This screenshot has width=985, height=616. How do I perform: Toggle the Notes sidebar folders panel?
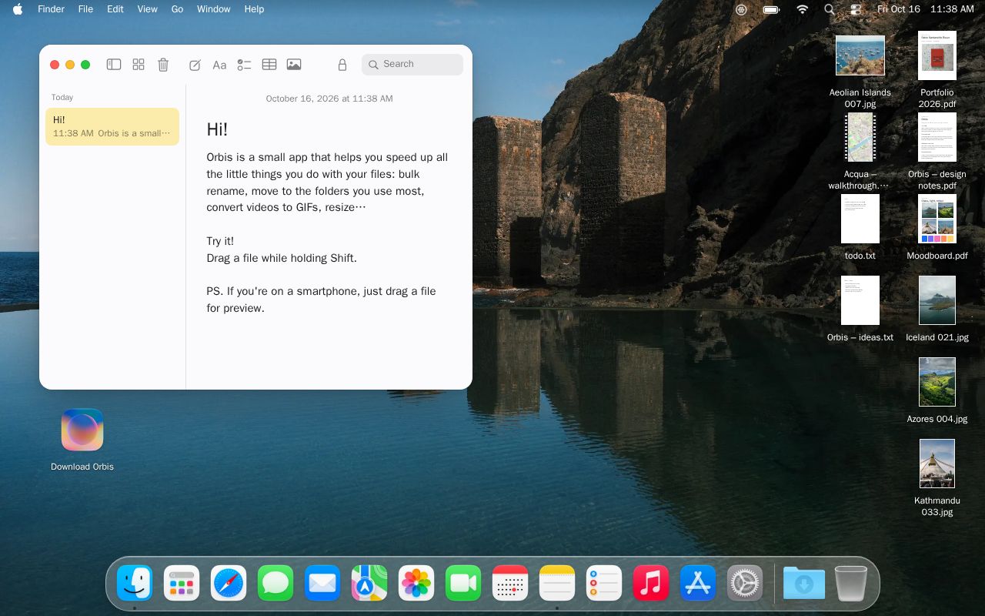(114, 65)
